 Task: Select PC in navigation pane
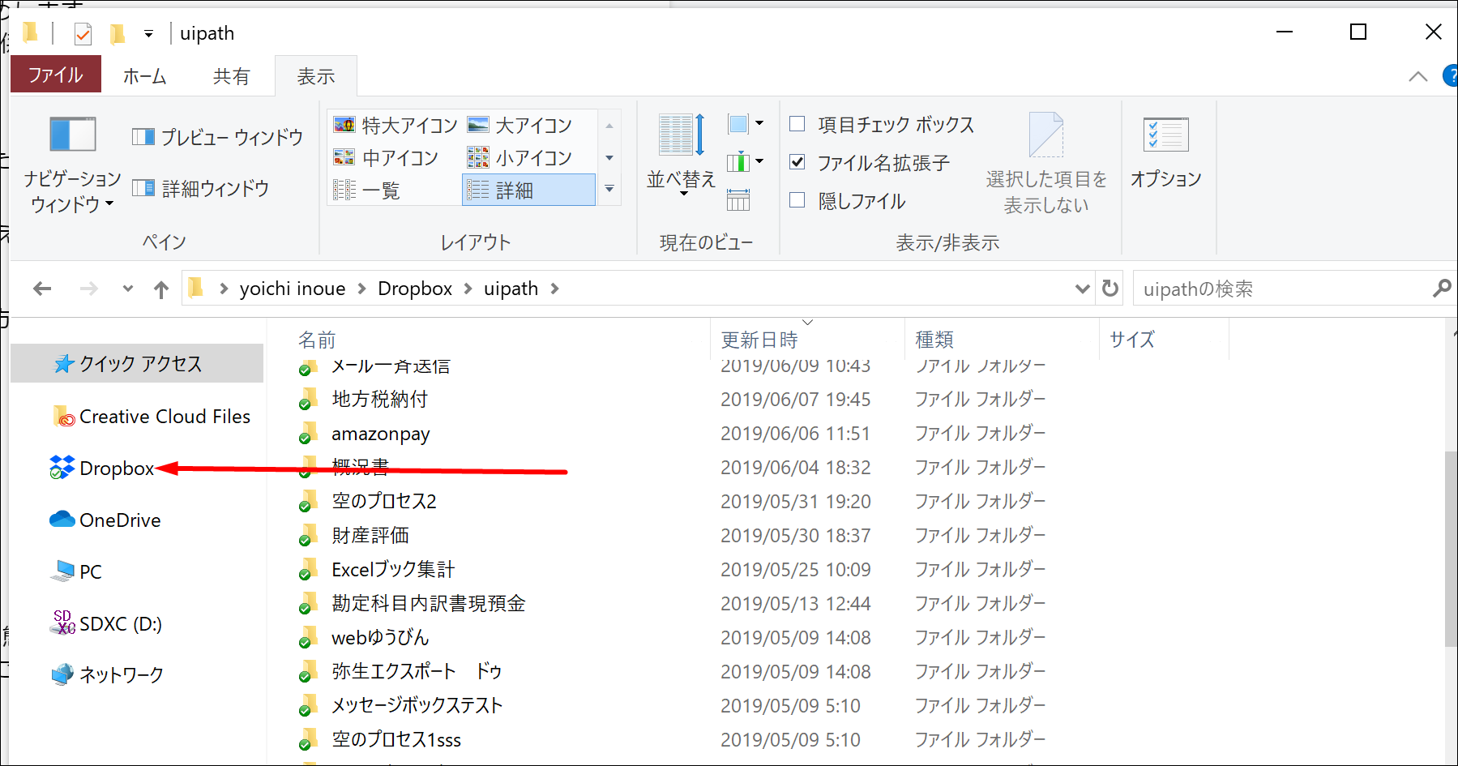[76, 572]
